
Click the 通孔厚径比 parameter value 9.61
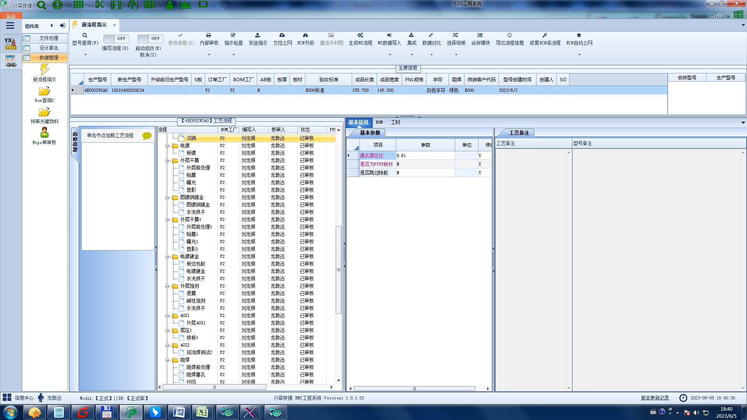425,156
